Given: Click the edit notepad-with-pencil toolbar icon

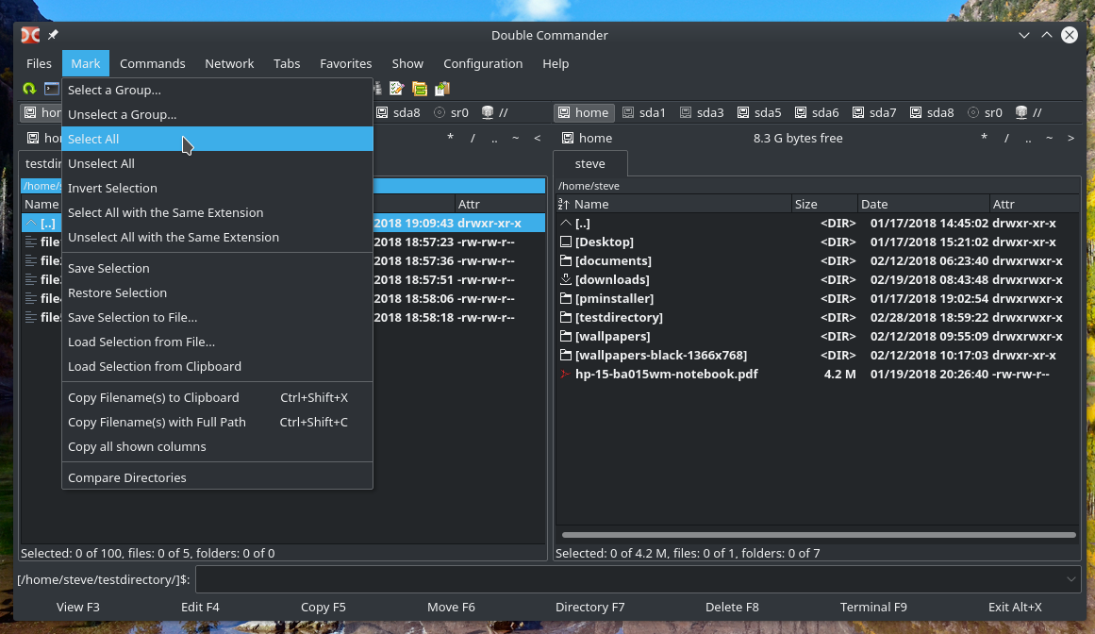Looking at the screenshot, I should pos(397,89).
